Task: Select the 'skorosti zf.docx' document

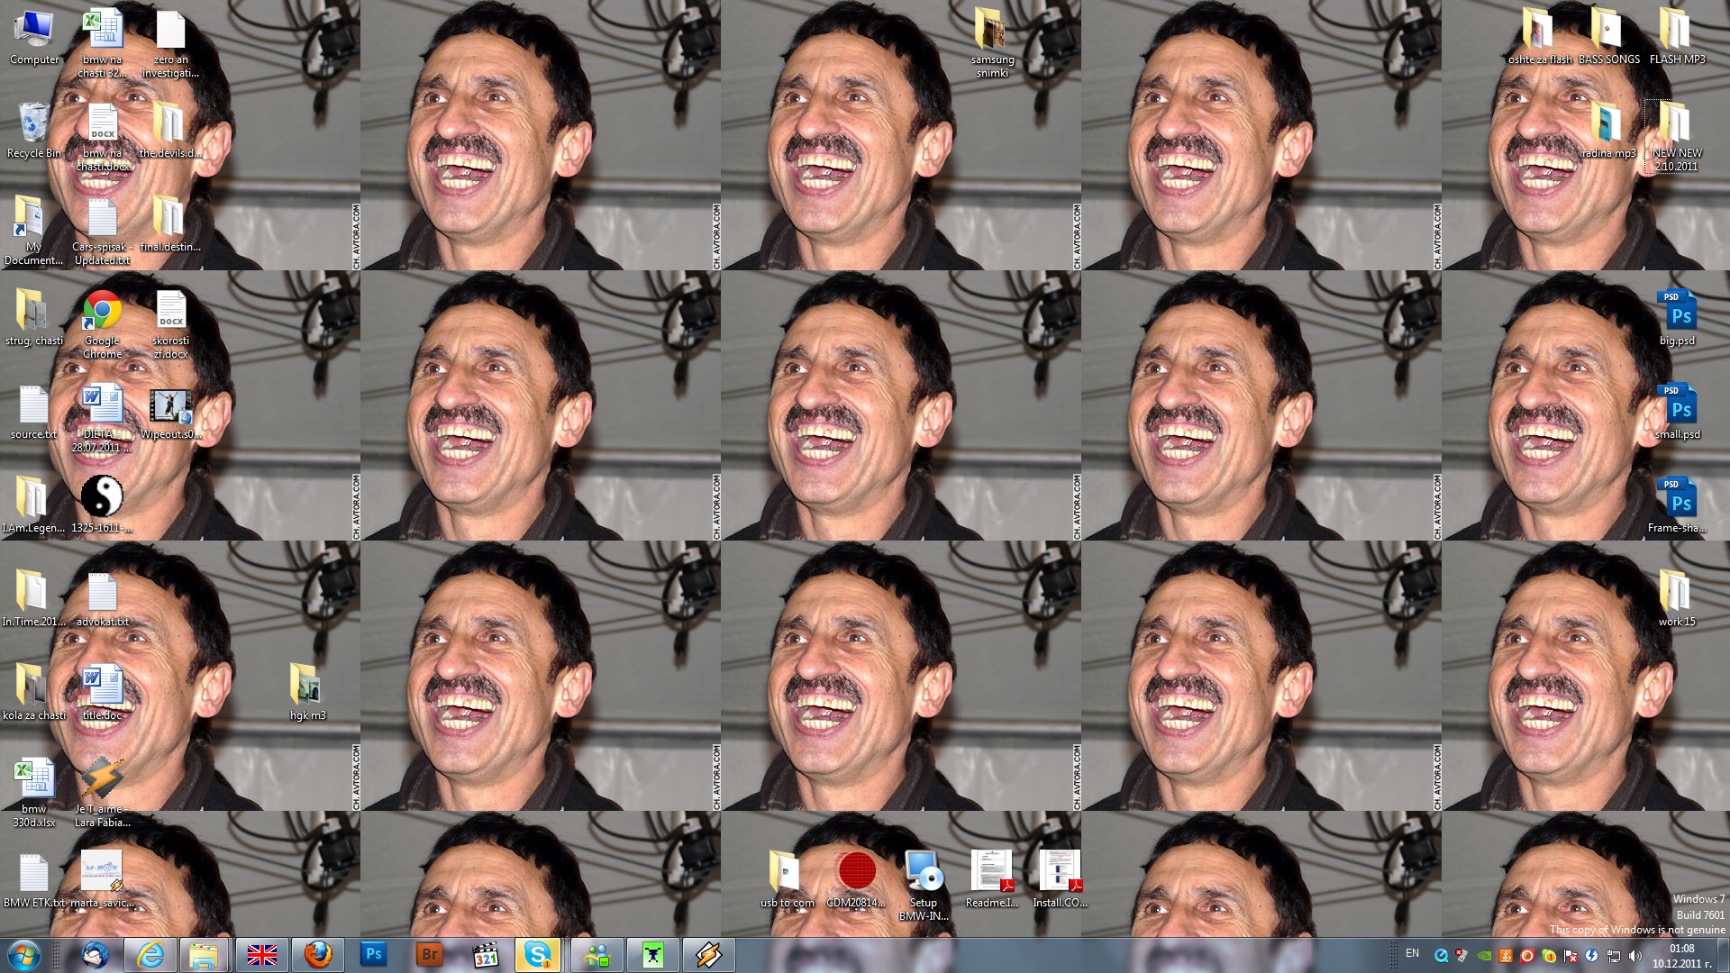Action: click(x=170, y=325)
